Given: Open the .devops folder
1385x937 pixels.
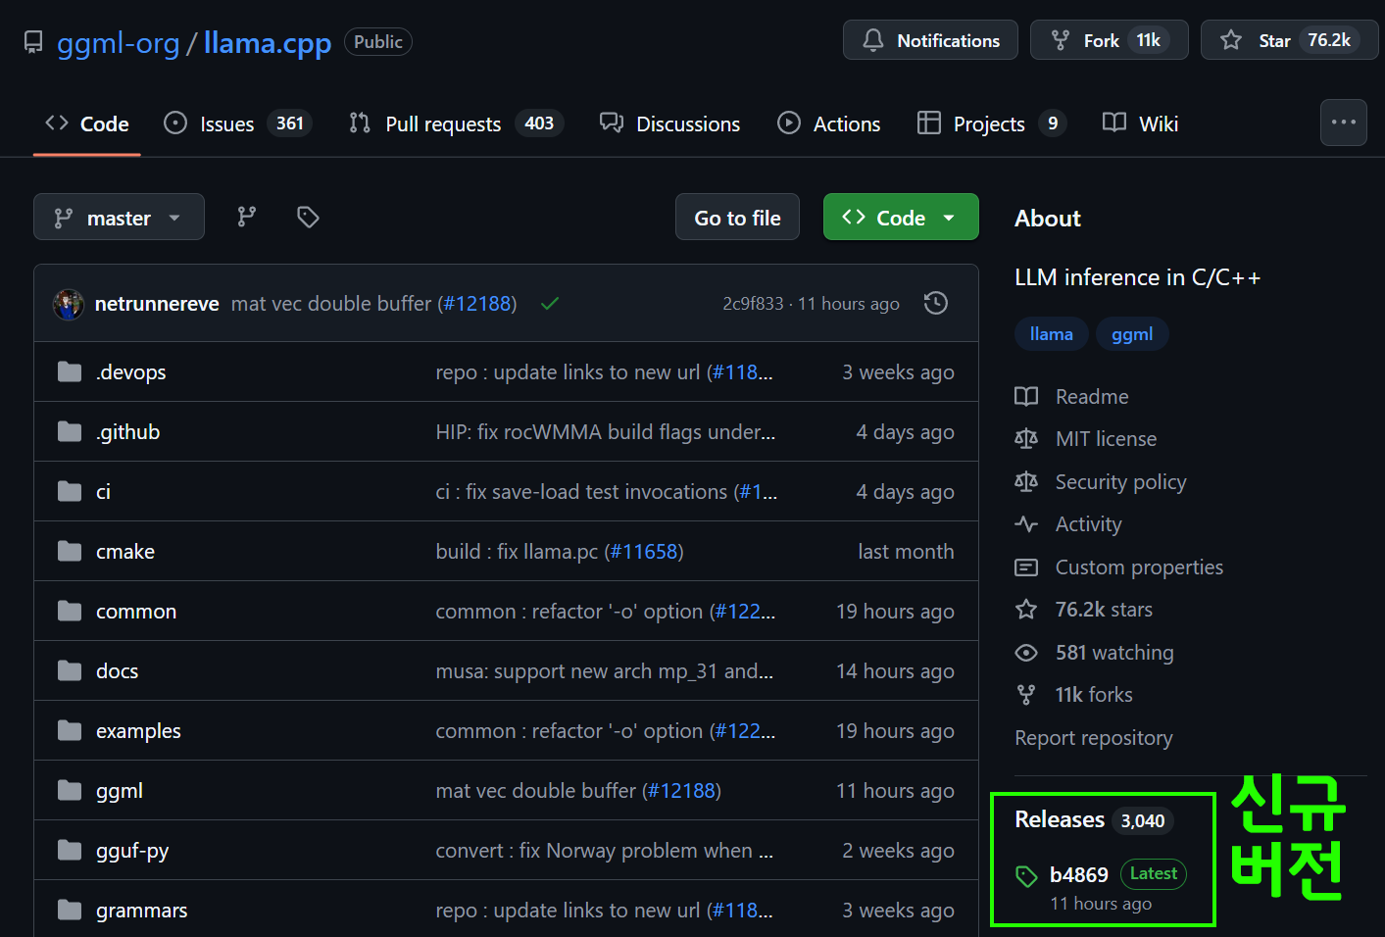Looking at the screenshot, I should tap(131, 372).
